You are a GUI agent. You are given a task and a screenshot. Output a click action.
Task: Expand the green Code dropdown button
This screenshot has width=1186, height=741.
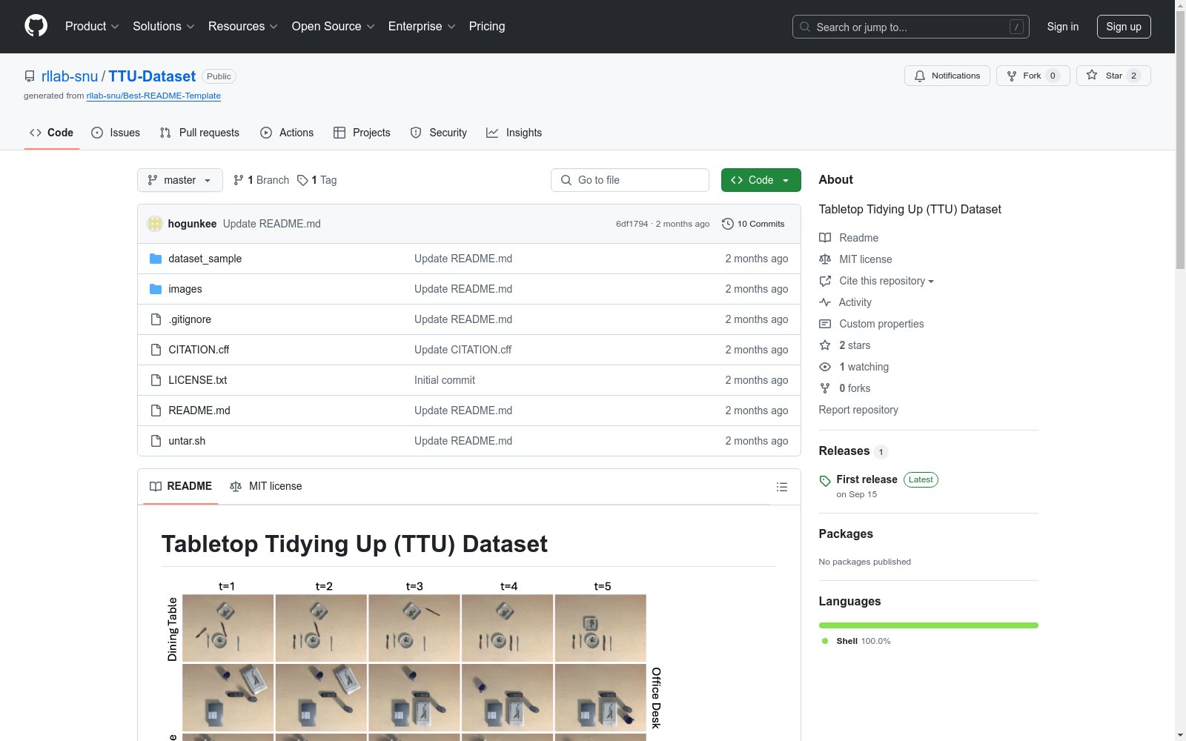tap(761, 180)
